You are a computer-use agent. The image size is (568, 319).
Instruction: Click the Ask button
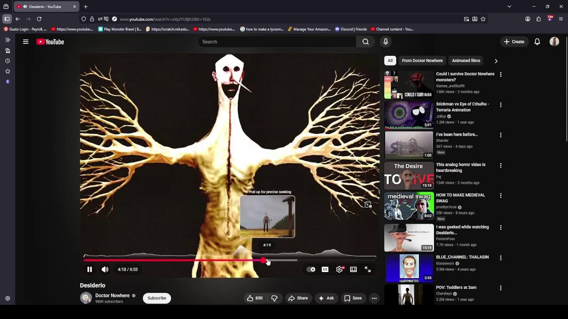click(x=326, y=298)
